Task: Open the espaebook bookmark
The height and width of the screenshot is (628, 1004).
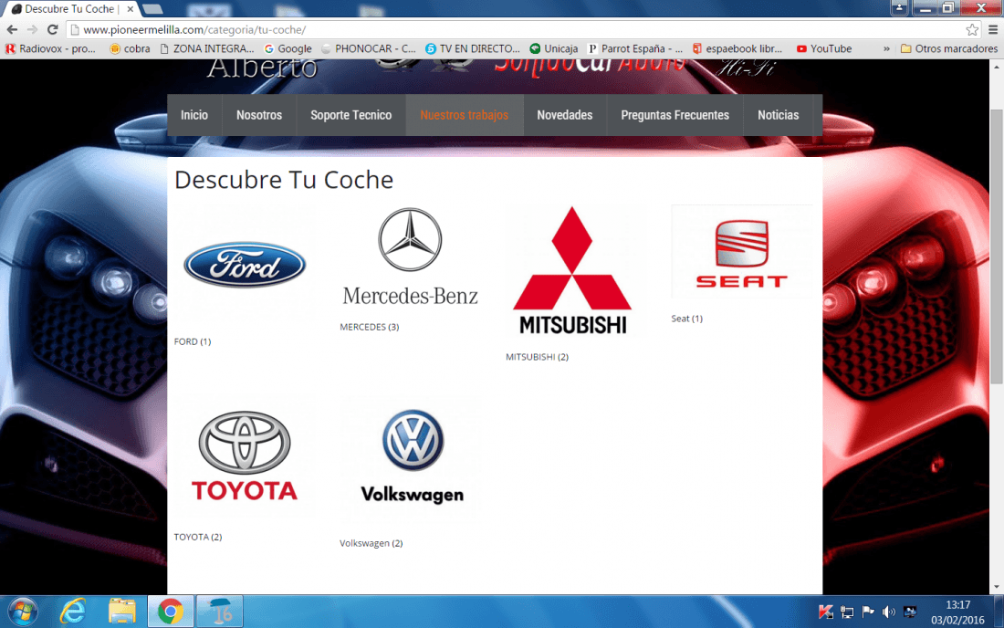Action: click(737, 48)
